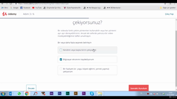Click the taskbar clock
The width and height of the screenshot is (177, 99).
pos(170,94)
